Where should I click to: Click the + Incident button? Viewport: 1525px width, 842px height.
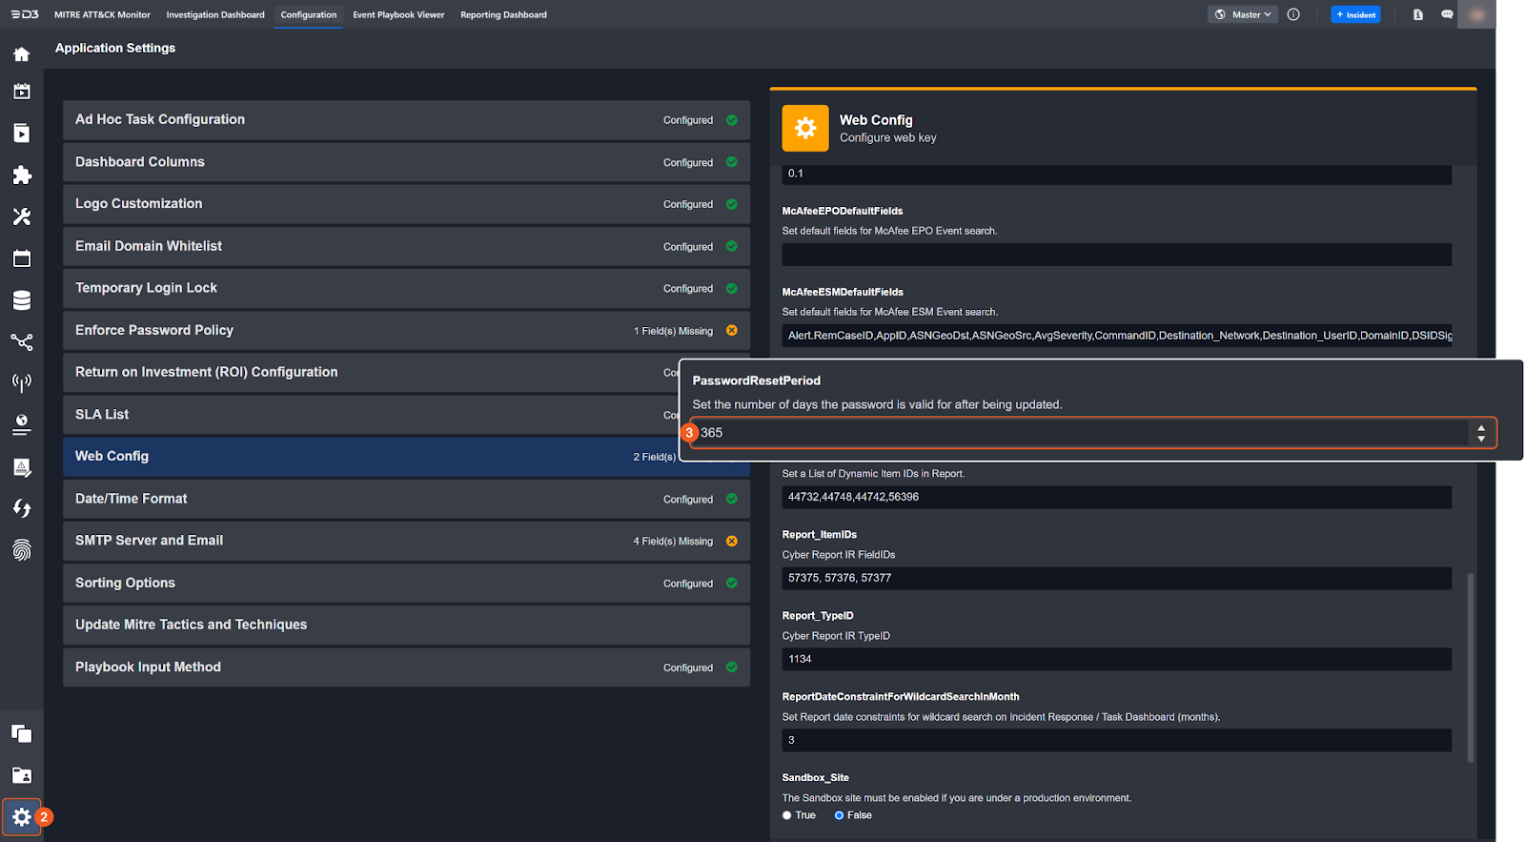coord(1354,14)
